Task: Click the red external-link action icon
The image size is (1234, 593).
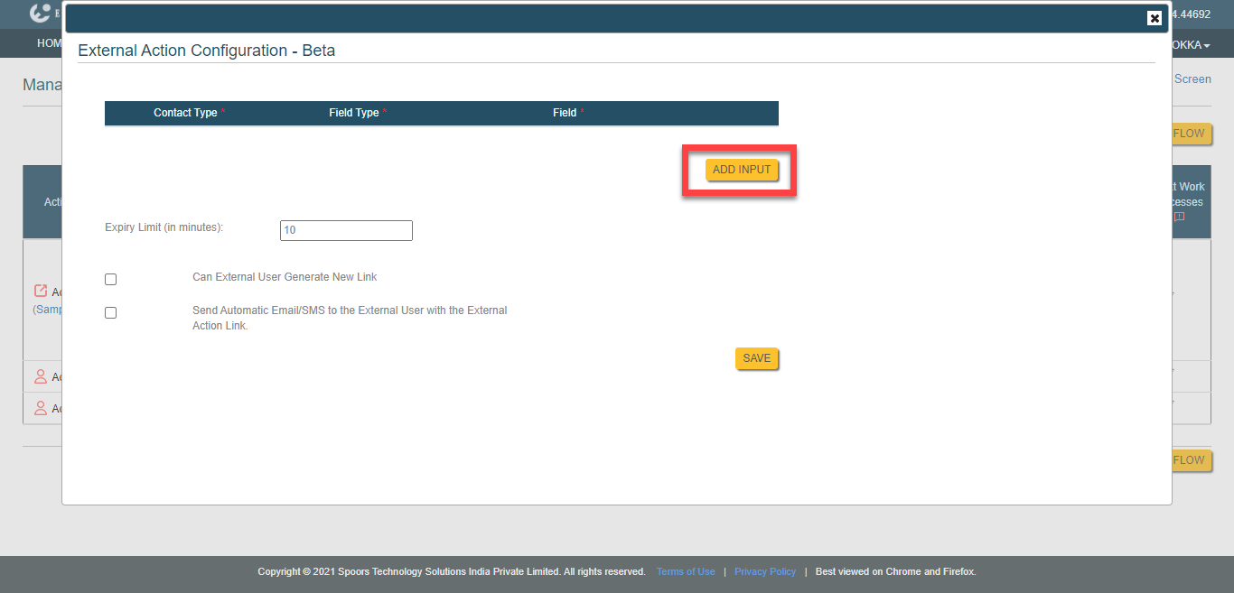Action: (x=41, y=291)
